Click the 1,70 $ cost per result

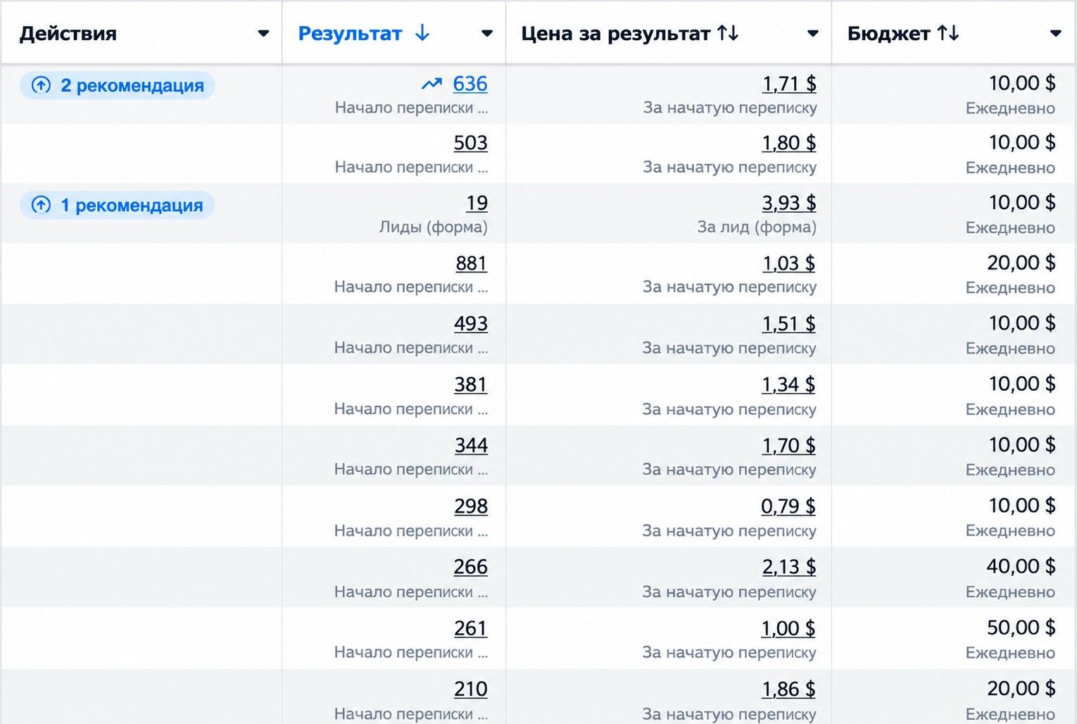click(789, 445)
